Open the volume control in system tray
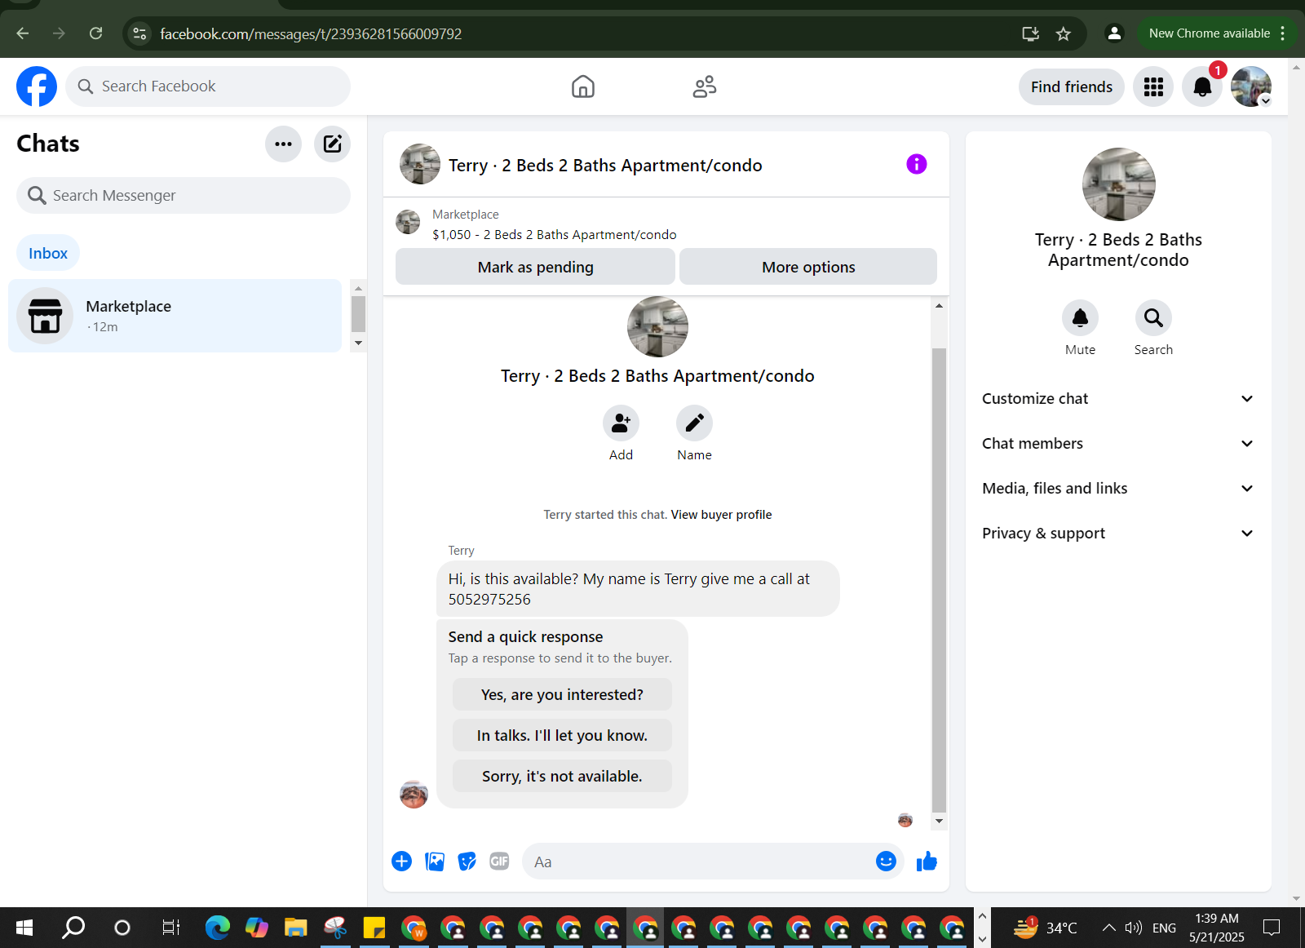The height and width of the screenshot is (948, 1305). [x=1133, y=928]
